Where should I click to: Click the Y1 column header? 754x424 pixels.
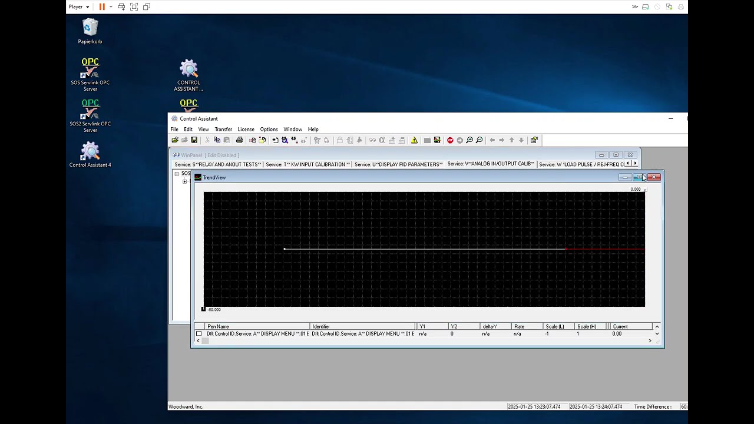431,326
